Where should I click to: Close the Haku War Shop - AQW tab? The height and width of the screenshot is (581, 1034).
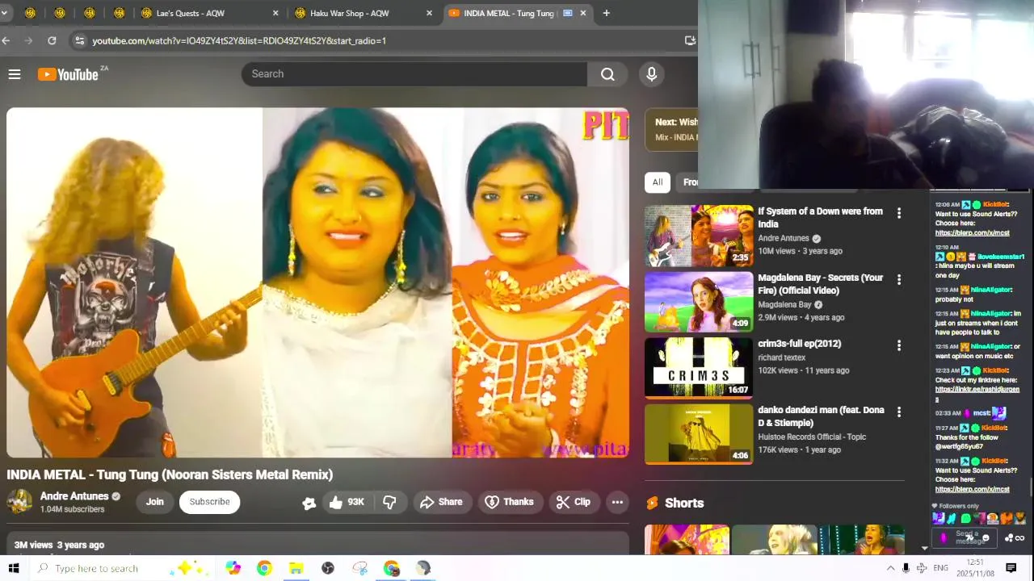[429, 13]
